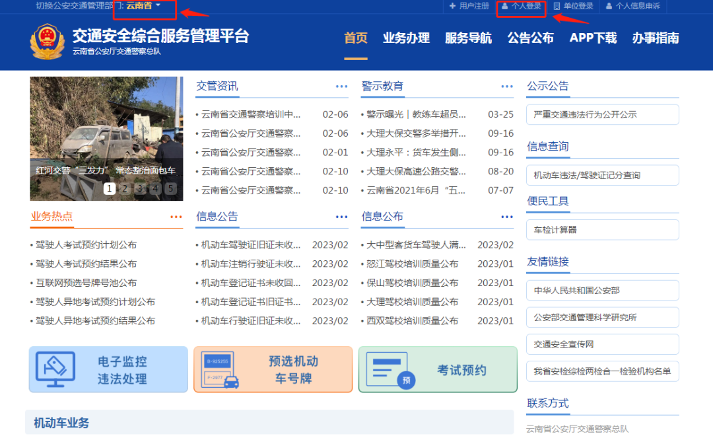The width and height of the screenshot is (713, 438).
Task: Open 严重交通违法行为公开公示
Action: pyautogui.click(x=603, y=114)
